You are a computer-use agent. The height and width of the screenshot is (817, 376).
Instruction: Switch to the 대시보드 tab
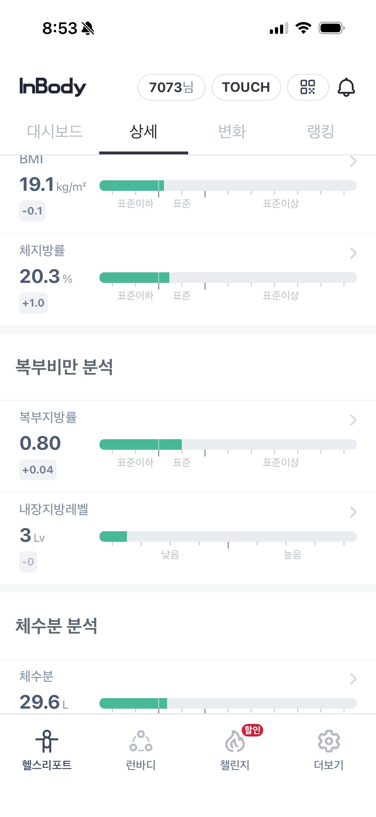[x=55, y=131]
